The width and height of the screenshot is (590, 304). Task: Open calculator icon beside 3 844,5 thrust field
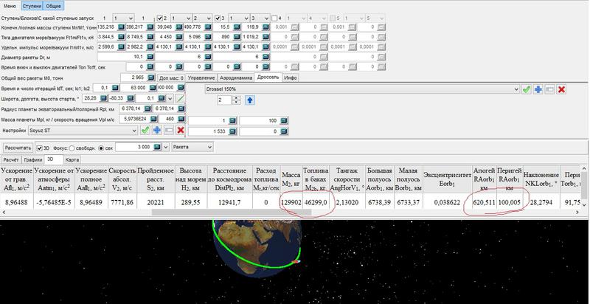(x=121, y=37)
